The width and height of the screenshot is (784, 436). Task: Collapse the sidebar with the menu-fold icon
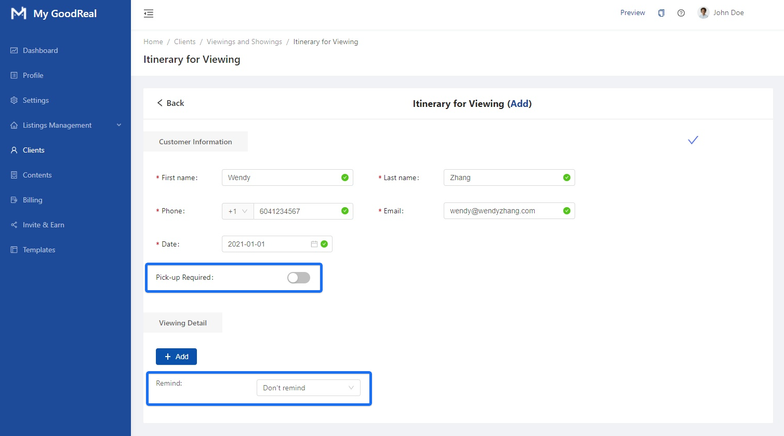pyautogui.click(x=149, y=13)
